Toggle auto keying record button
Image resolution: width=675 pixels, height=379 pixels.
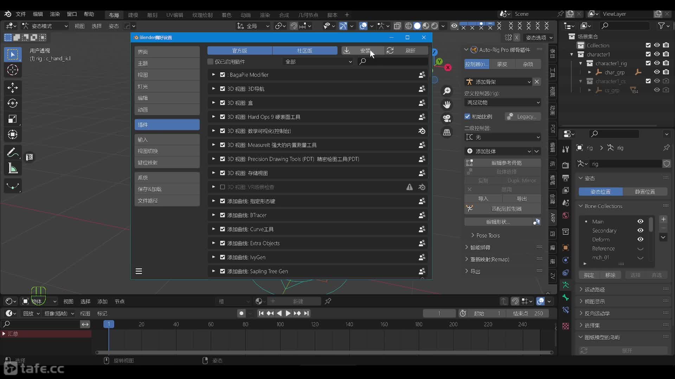[241, 313]
